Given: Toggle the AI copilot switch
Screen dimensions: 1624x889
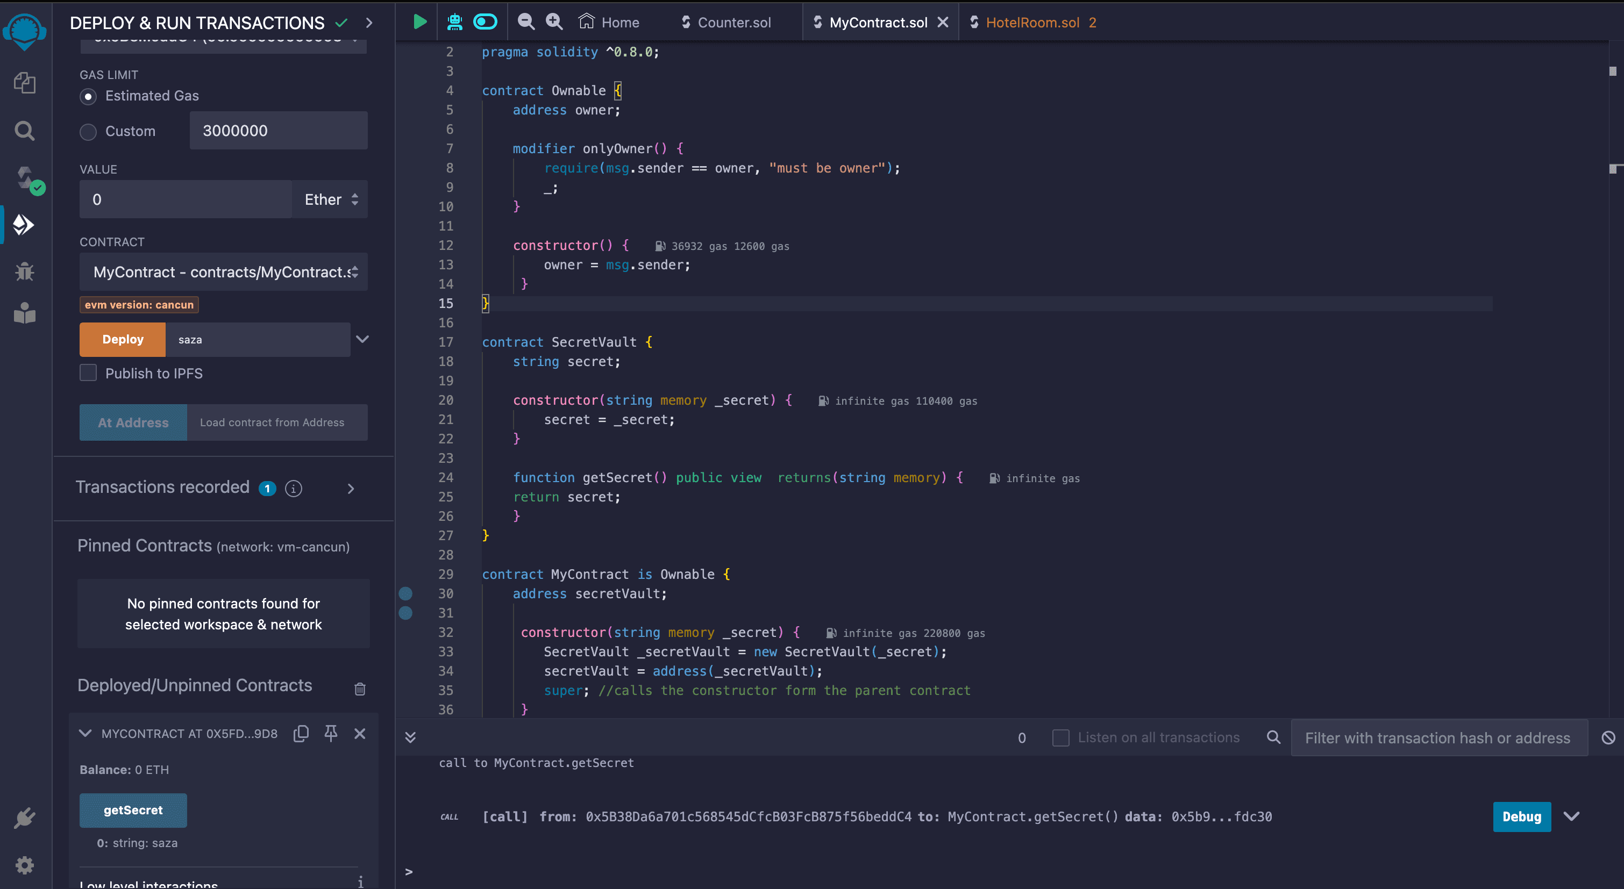Looking at the screenshot, I should pyautogui.click(x=486, y=22).
